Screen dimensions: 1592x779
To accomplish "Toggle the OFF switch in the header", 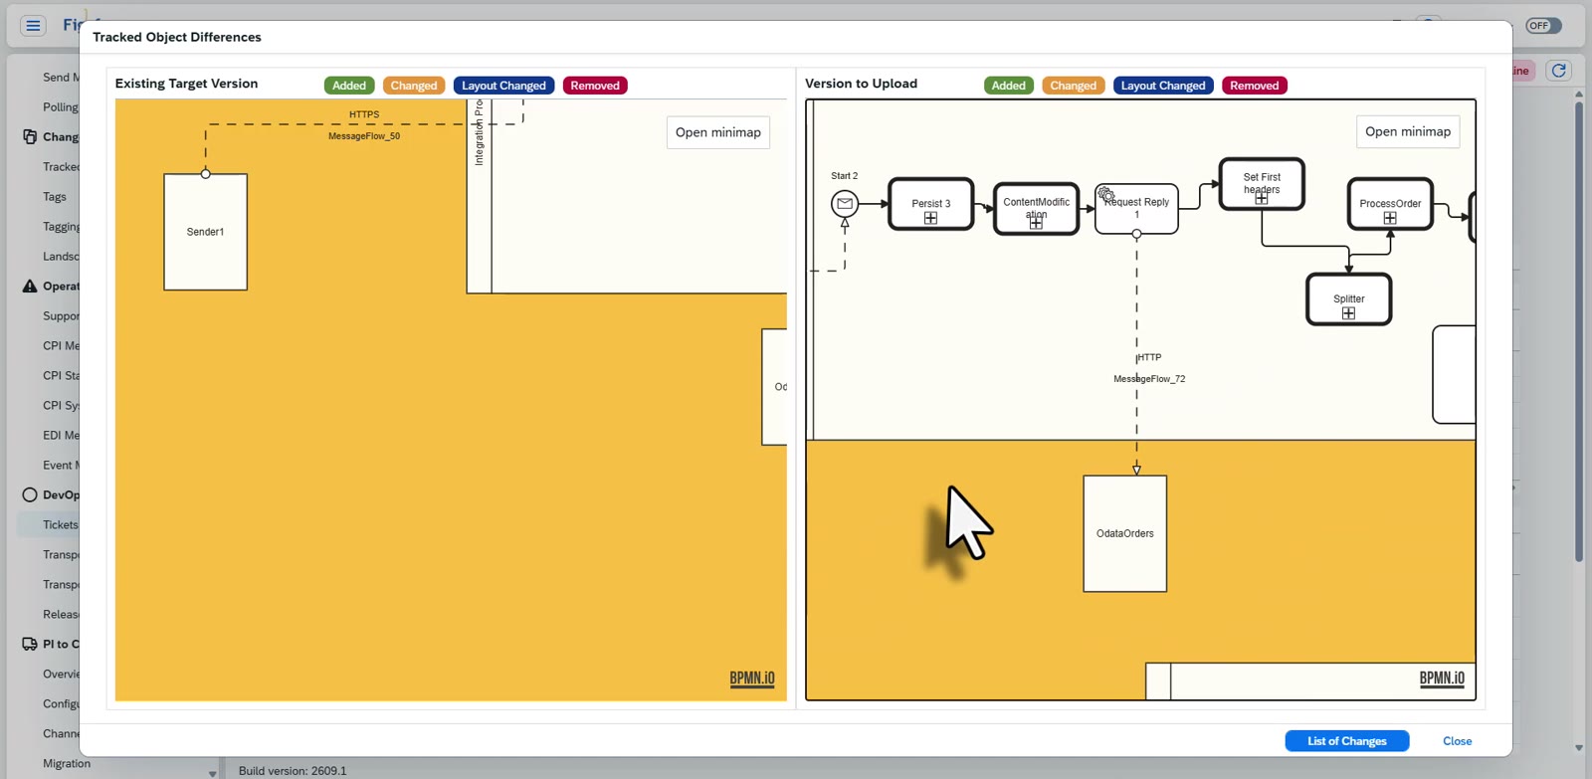I will click(x=1543, y=26).
